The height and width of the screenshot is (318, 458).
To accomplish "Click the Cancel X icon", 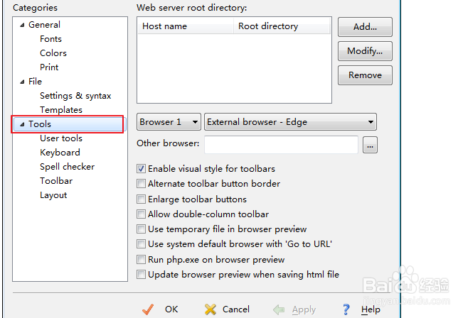I will [x=211, y=309].
